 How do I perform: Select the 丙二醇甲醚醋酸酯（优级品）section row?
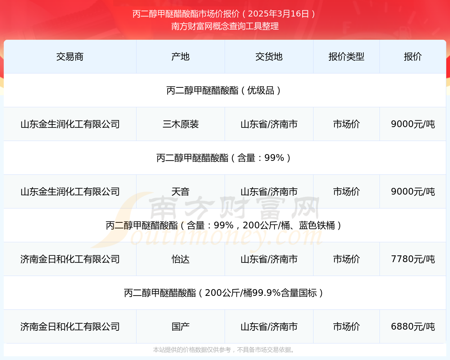tap(225, 90)
